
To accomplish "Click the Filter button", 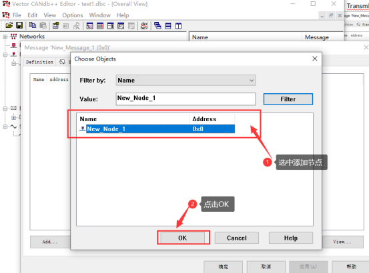I will click(x=288, y=99).
